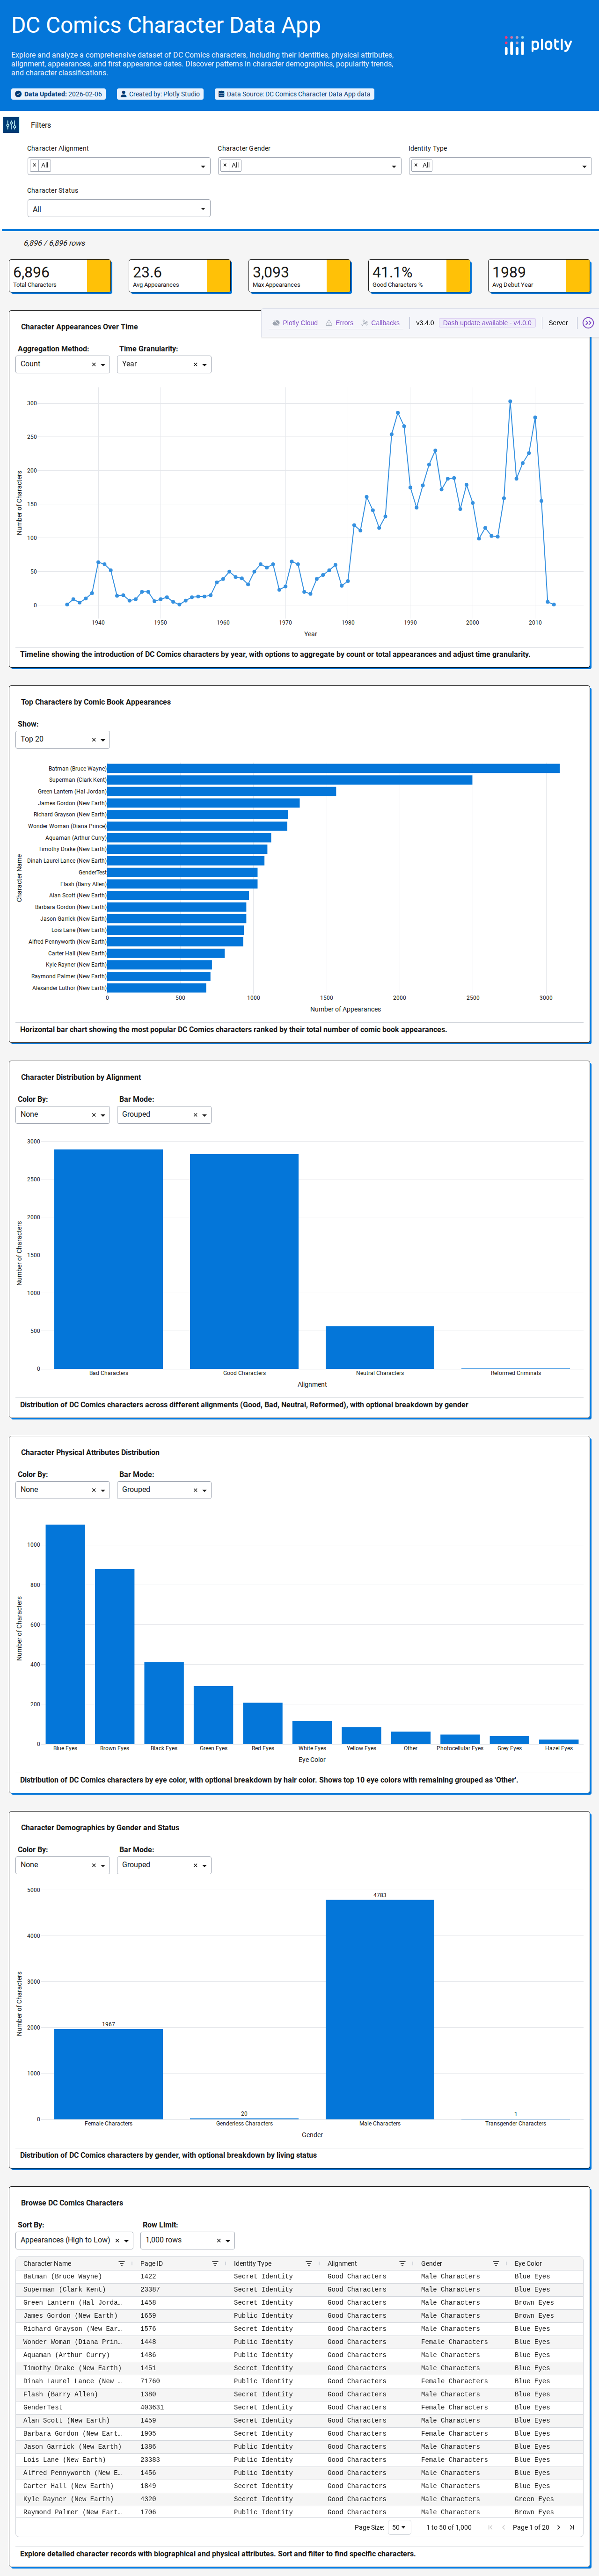Select the Superman (Clark Kent) table row
Image resolution: width=599 pixels, height=2576 pixels.
(300, 2289)
